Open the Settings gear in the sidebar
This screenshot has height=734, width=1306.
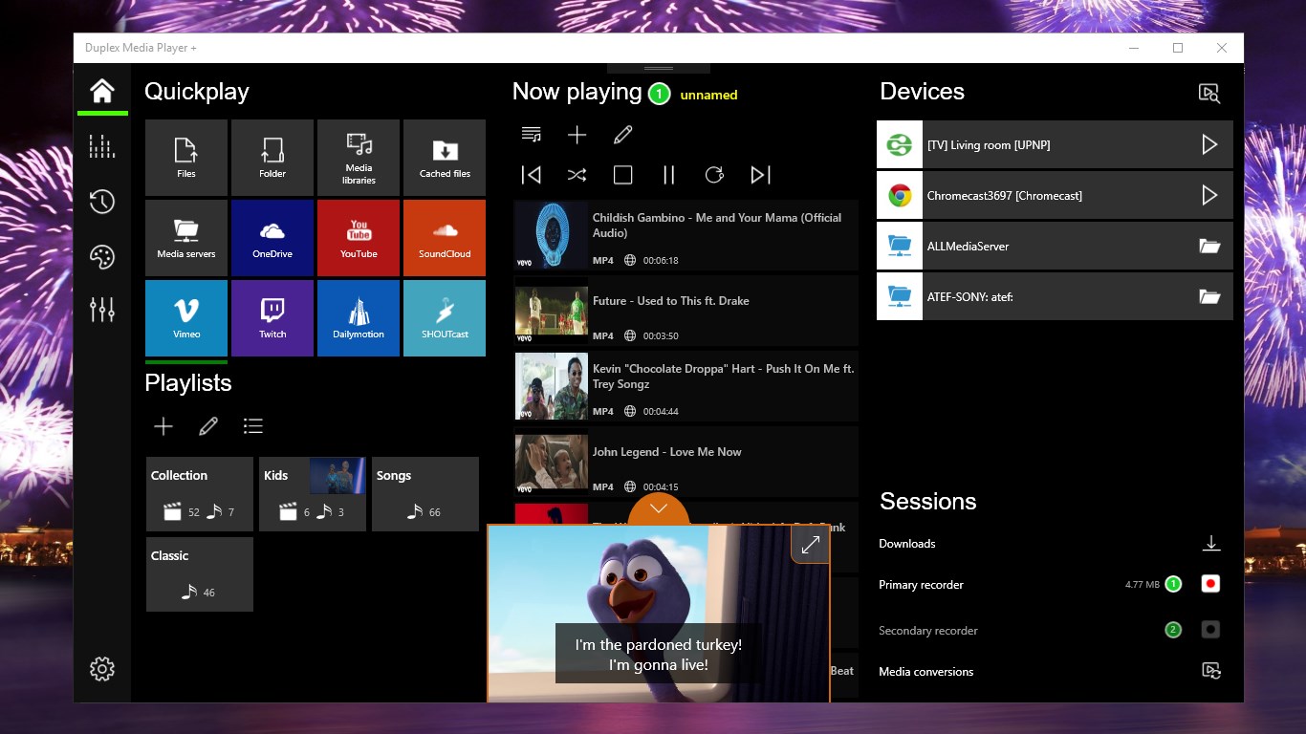102,669
